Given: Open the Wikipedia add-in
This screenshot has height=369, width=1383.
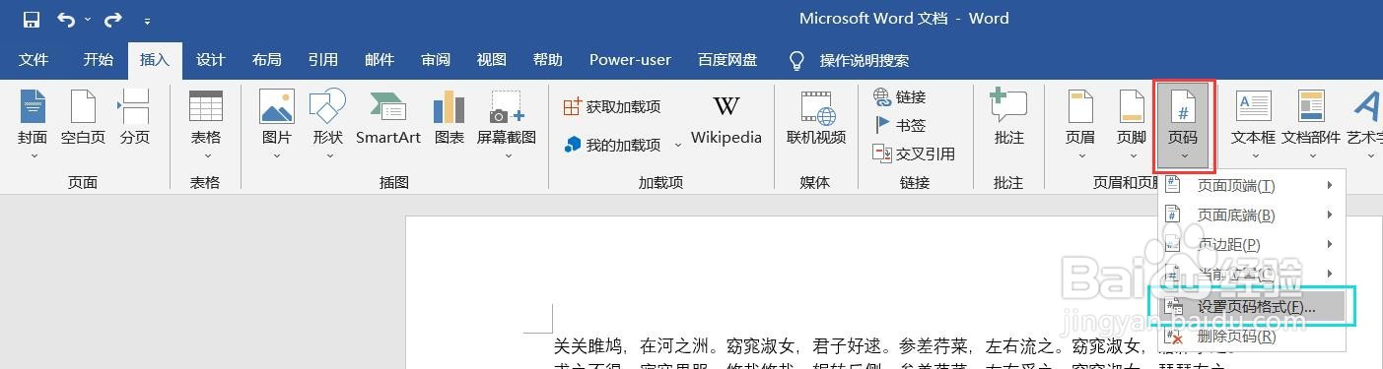Looking at the screenshot, I should [726, 119].
